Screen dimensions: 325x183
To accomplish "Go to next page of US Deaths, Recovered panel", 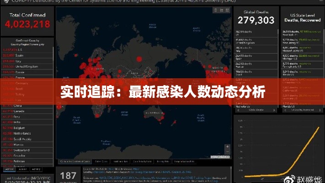I will 320,110.
